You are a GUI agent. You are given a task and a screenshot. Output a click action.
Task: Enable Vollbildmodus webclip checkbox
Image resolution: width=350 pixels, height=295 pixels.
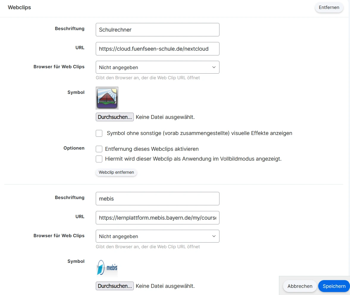point(99,159)
